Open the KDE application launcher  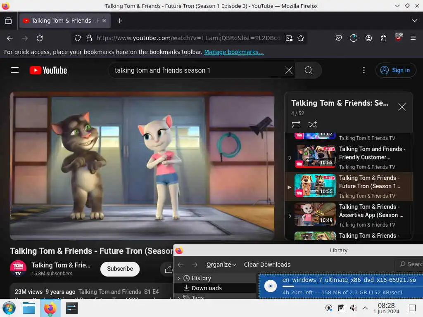[x=9, y=308]
